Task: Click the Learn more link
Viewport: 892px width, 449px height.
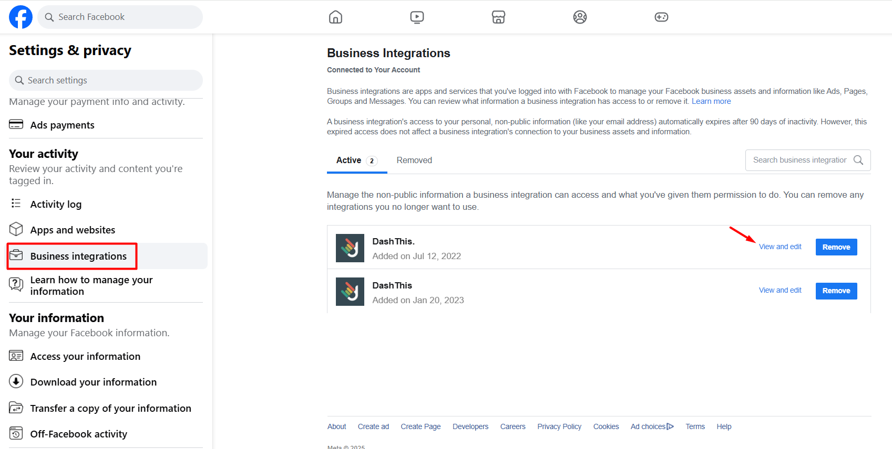Action: click(711, 101)
